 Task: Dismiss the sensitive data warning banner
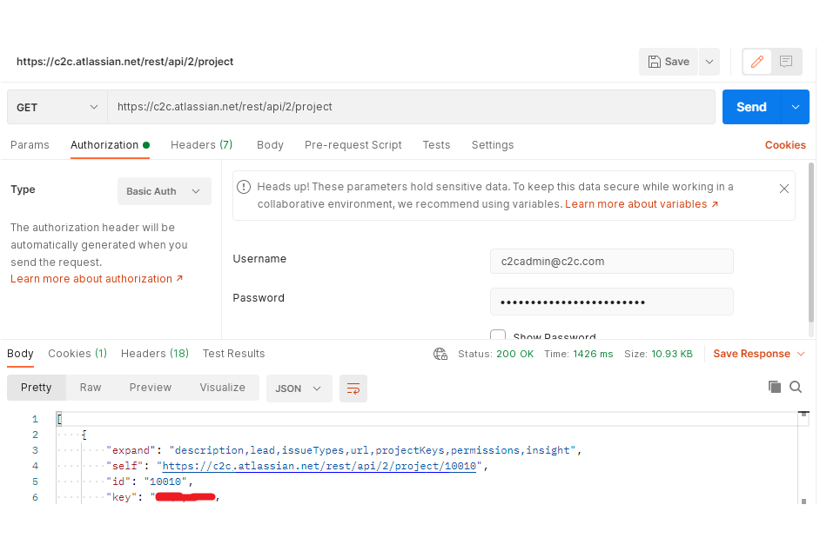click(783, 188)
